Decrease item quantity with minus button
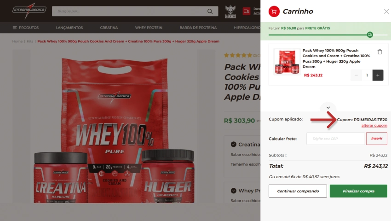391x221 pixels. [x=356, y=75]
